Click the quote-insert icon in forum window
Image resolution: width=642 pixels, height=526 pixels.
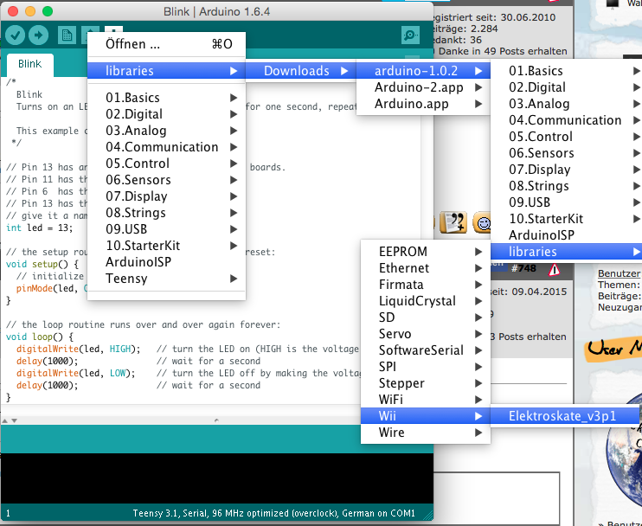453,222
